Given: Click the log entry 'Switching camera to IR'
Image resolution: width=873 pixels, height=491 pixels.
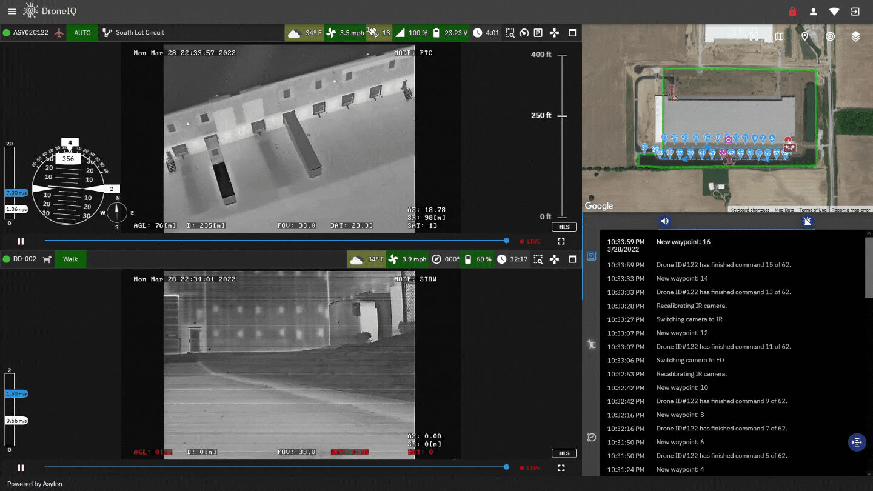Looking at the screenshot, I should 689,319.
